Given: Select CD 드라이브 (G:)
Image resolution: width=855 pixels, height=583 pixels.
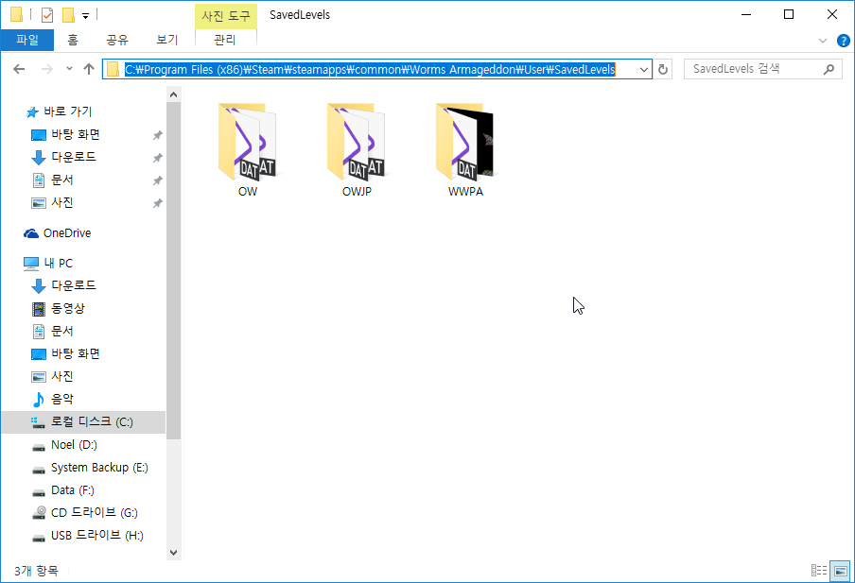Looking at the screenshot, I should click(x=94, y=513).
